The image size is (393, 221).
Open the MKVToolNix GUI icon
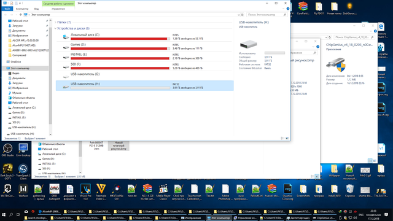117,192
